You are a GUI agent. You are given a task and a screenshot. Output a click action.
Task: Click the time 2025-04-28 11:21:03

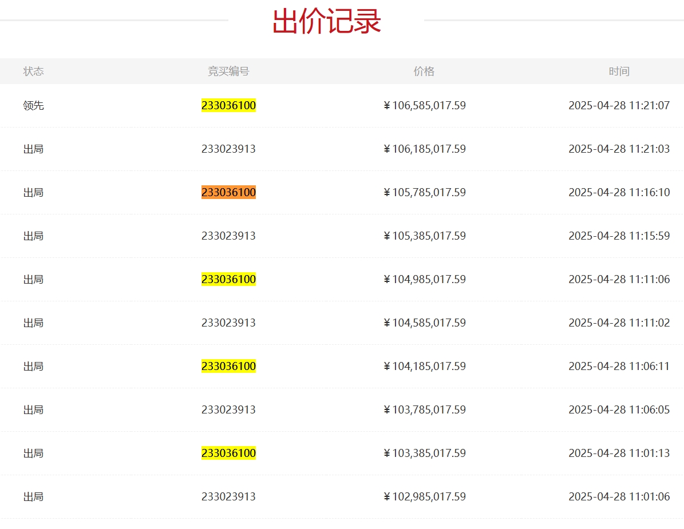[619, 149]
